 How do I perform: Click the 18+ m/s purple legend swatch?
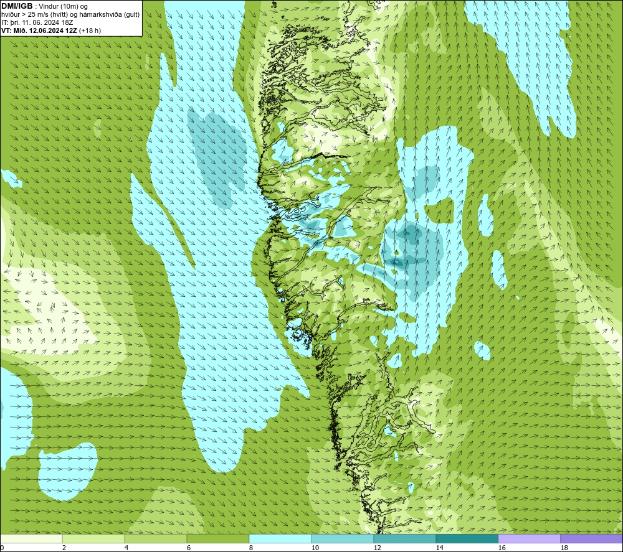click(x=592, y=538)
